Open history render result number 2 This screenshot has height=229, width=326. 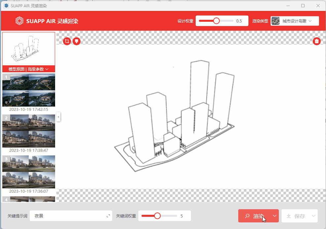29,131
